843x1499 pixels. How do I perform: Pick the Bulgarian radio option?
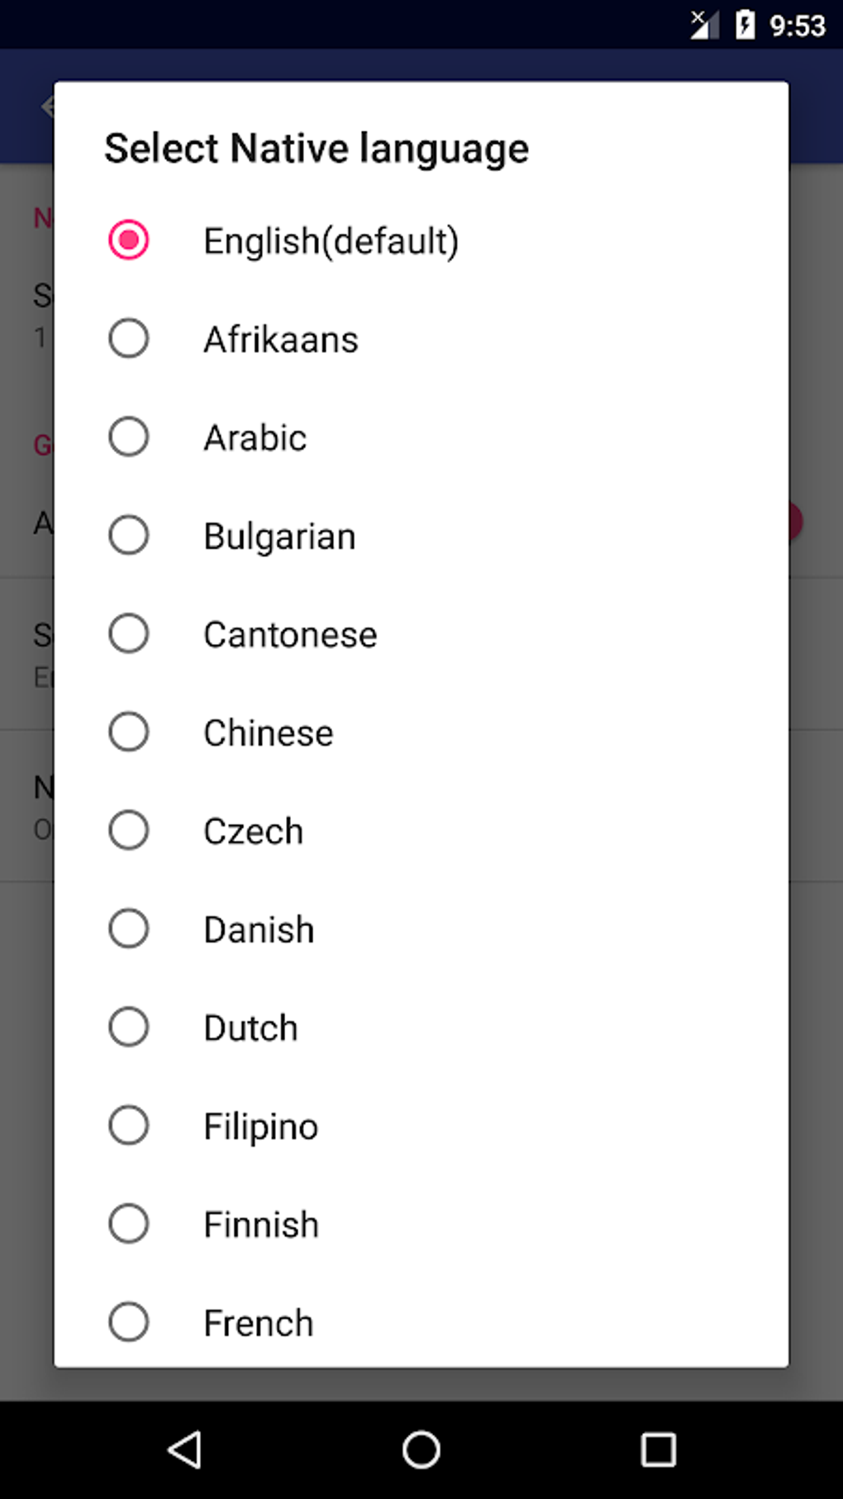click(x=129, y=536)
